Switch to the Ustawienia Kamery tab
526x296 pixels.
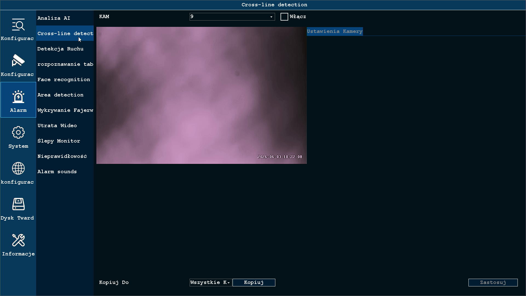(335, 31)
